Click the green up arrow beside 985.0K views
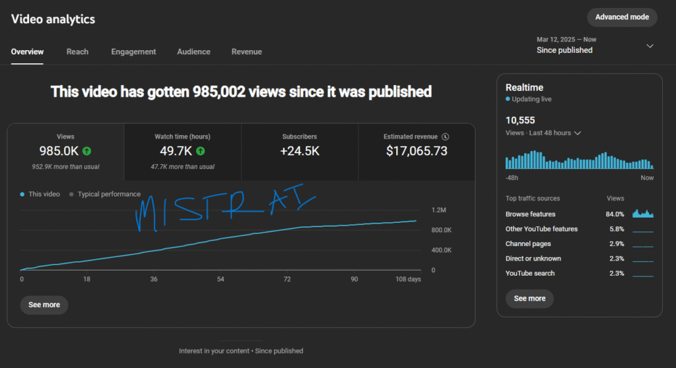 (86, 151)
